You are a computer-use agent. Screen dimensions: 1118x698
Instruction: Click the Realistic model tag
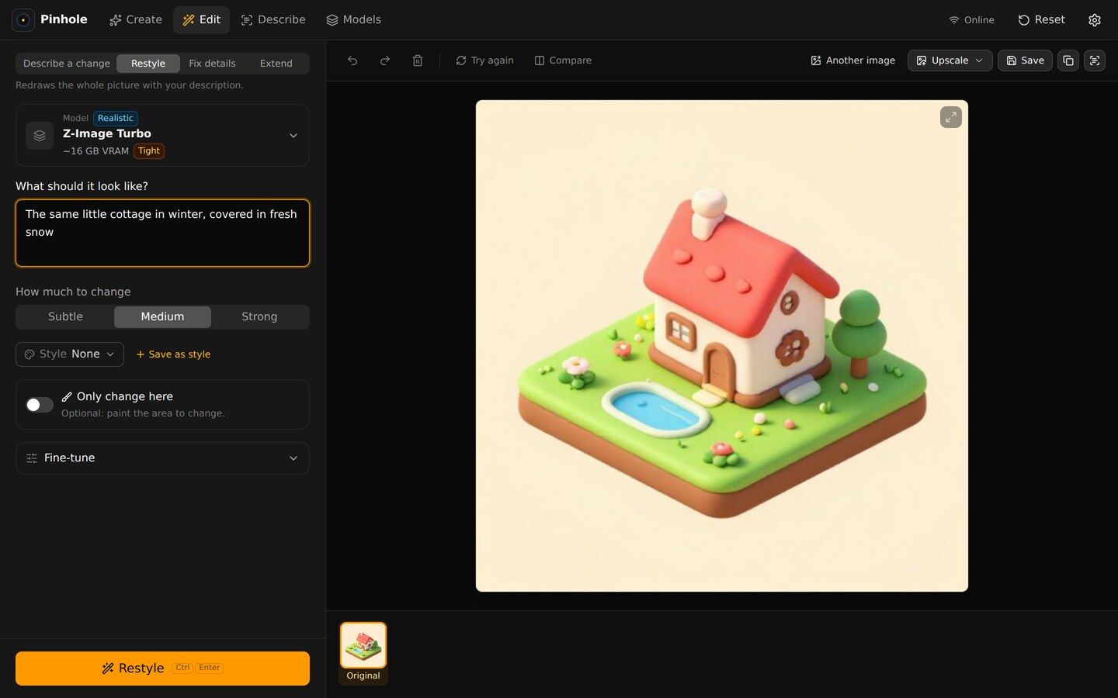point(116,119)
